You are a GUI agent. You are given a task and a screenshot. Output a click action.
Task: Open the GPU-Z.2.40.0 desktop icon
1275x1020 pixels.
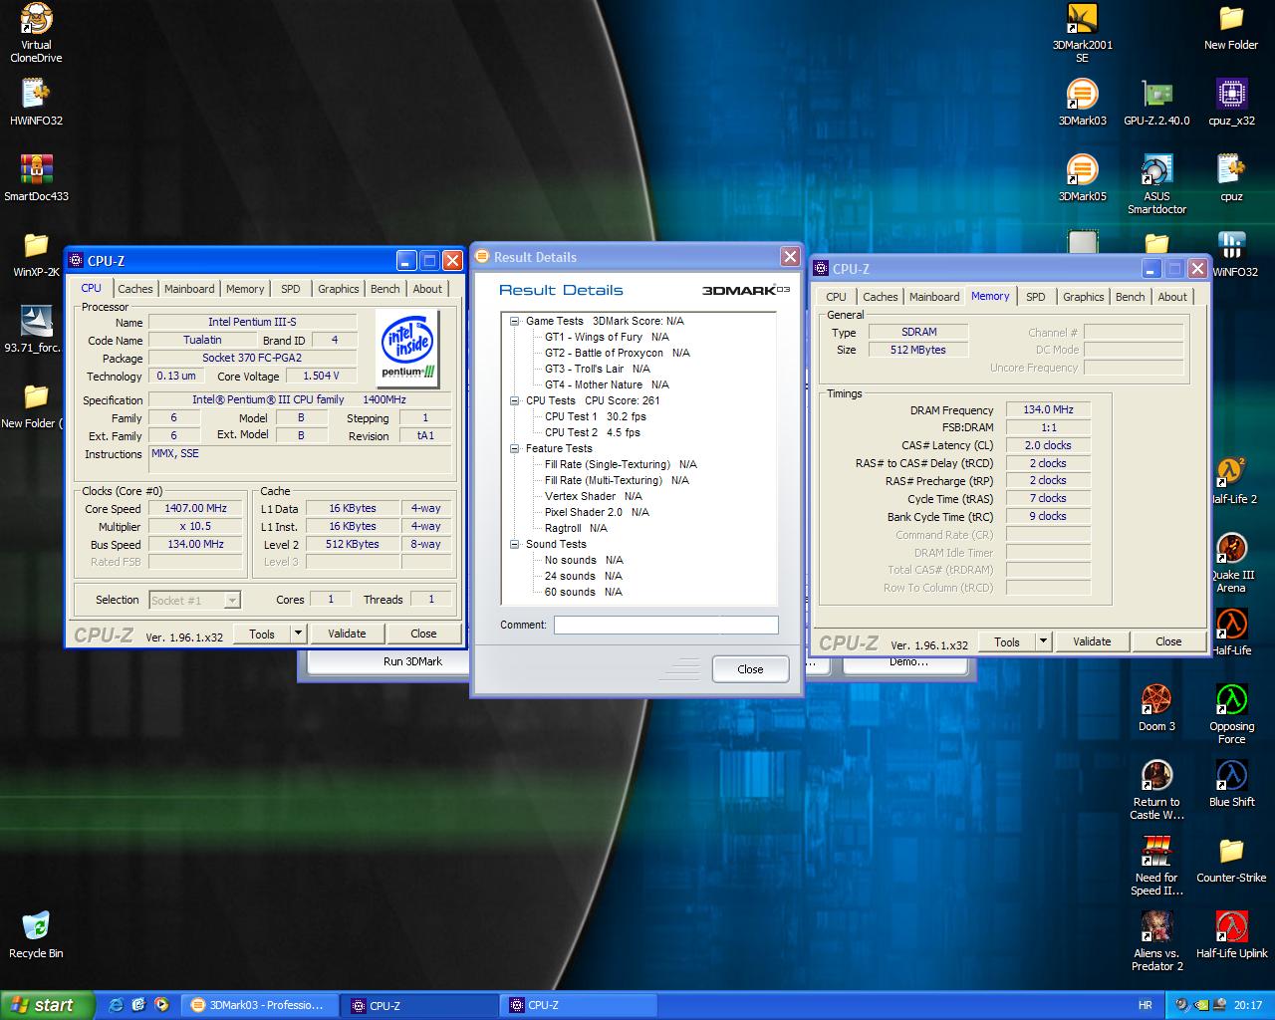coord(1156,96)
